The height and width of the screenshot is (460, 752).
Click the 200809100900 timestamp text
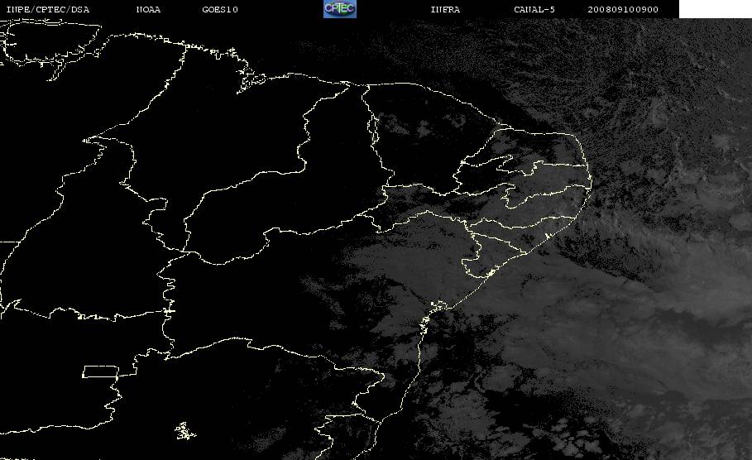click(623, 9)
